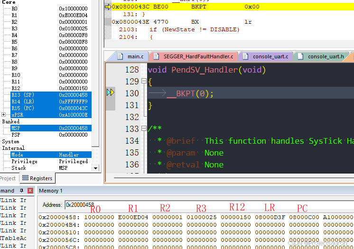Click the memory Address input field
This screenshot has width=354, height=249.
(209, 205)
